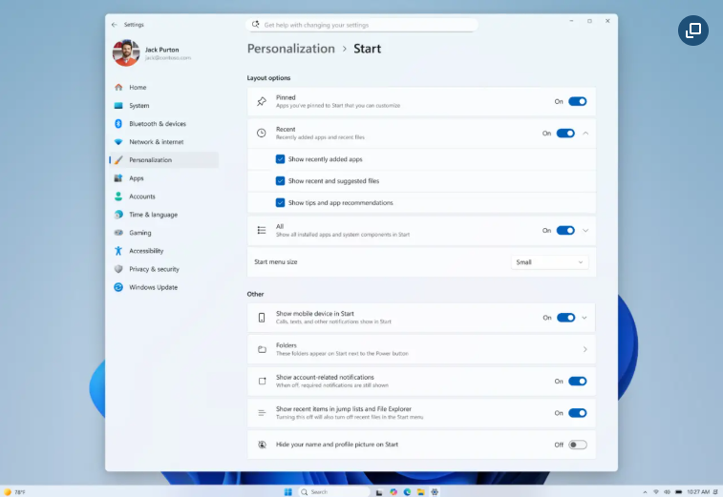
Task: Click the Personalization breadcrumb link
Action: (x=291, y=49)
